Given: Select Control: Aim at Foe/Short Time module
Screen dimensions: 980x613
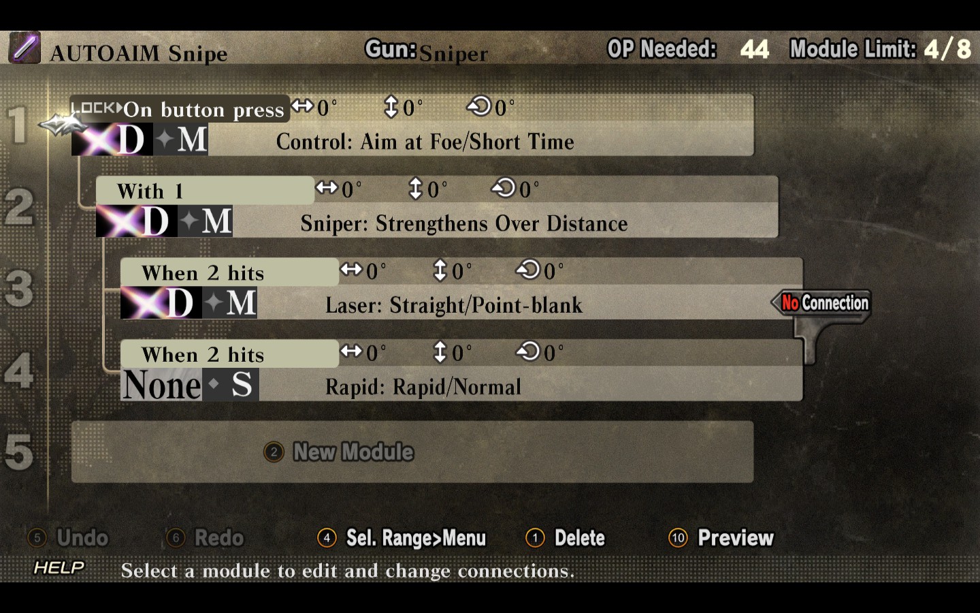Looking at the screenshot, I should click(x=425, y=142).
